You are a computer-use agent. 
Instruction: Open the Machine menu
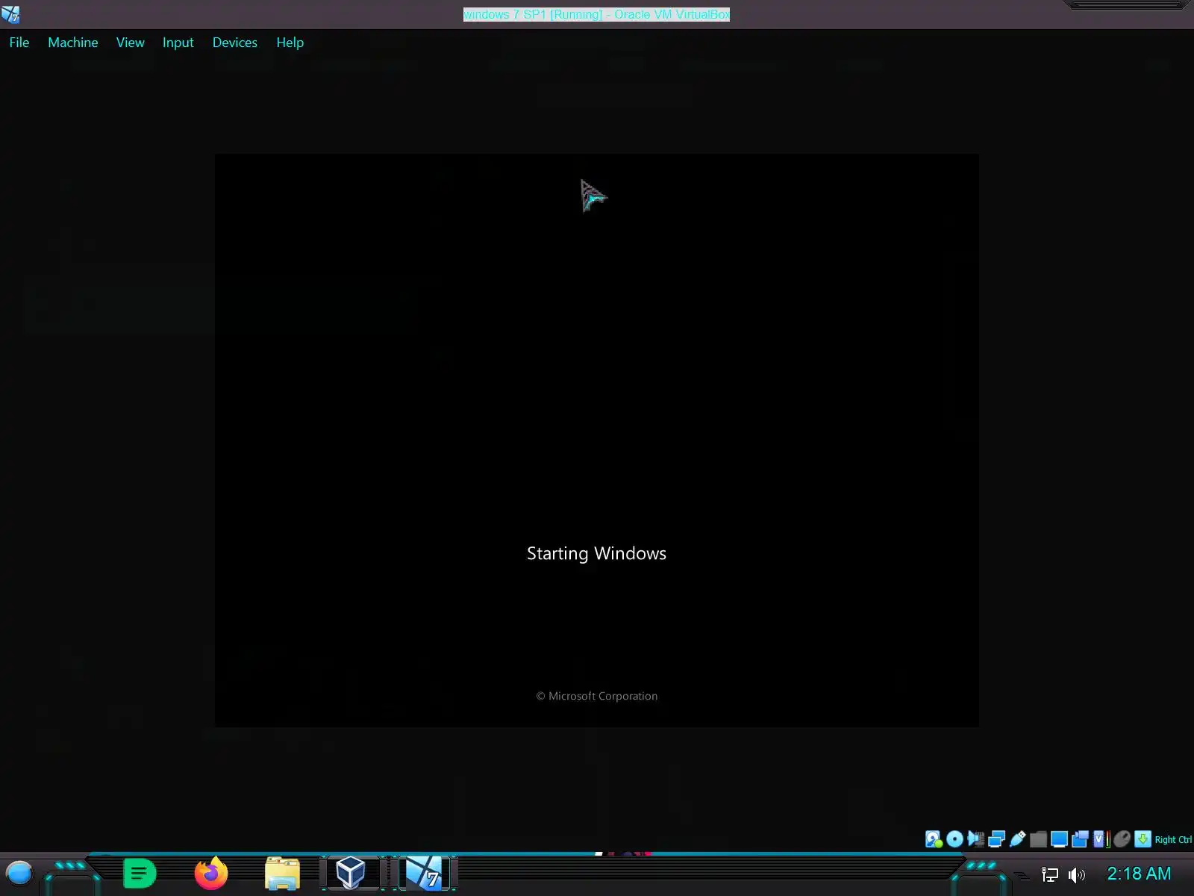(73, 43)
